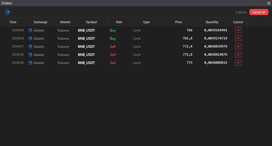The height and width of the screenshot is (146, 272).
Task: Select quantity 0,0039164491
Action: tap(216, 30)
